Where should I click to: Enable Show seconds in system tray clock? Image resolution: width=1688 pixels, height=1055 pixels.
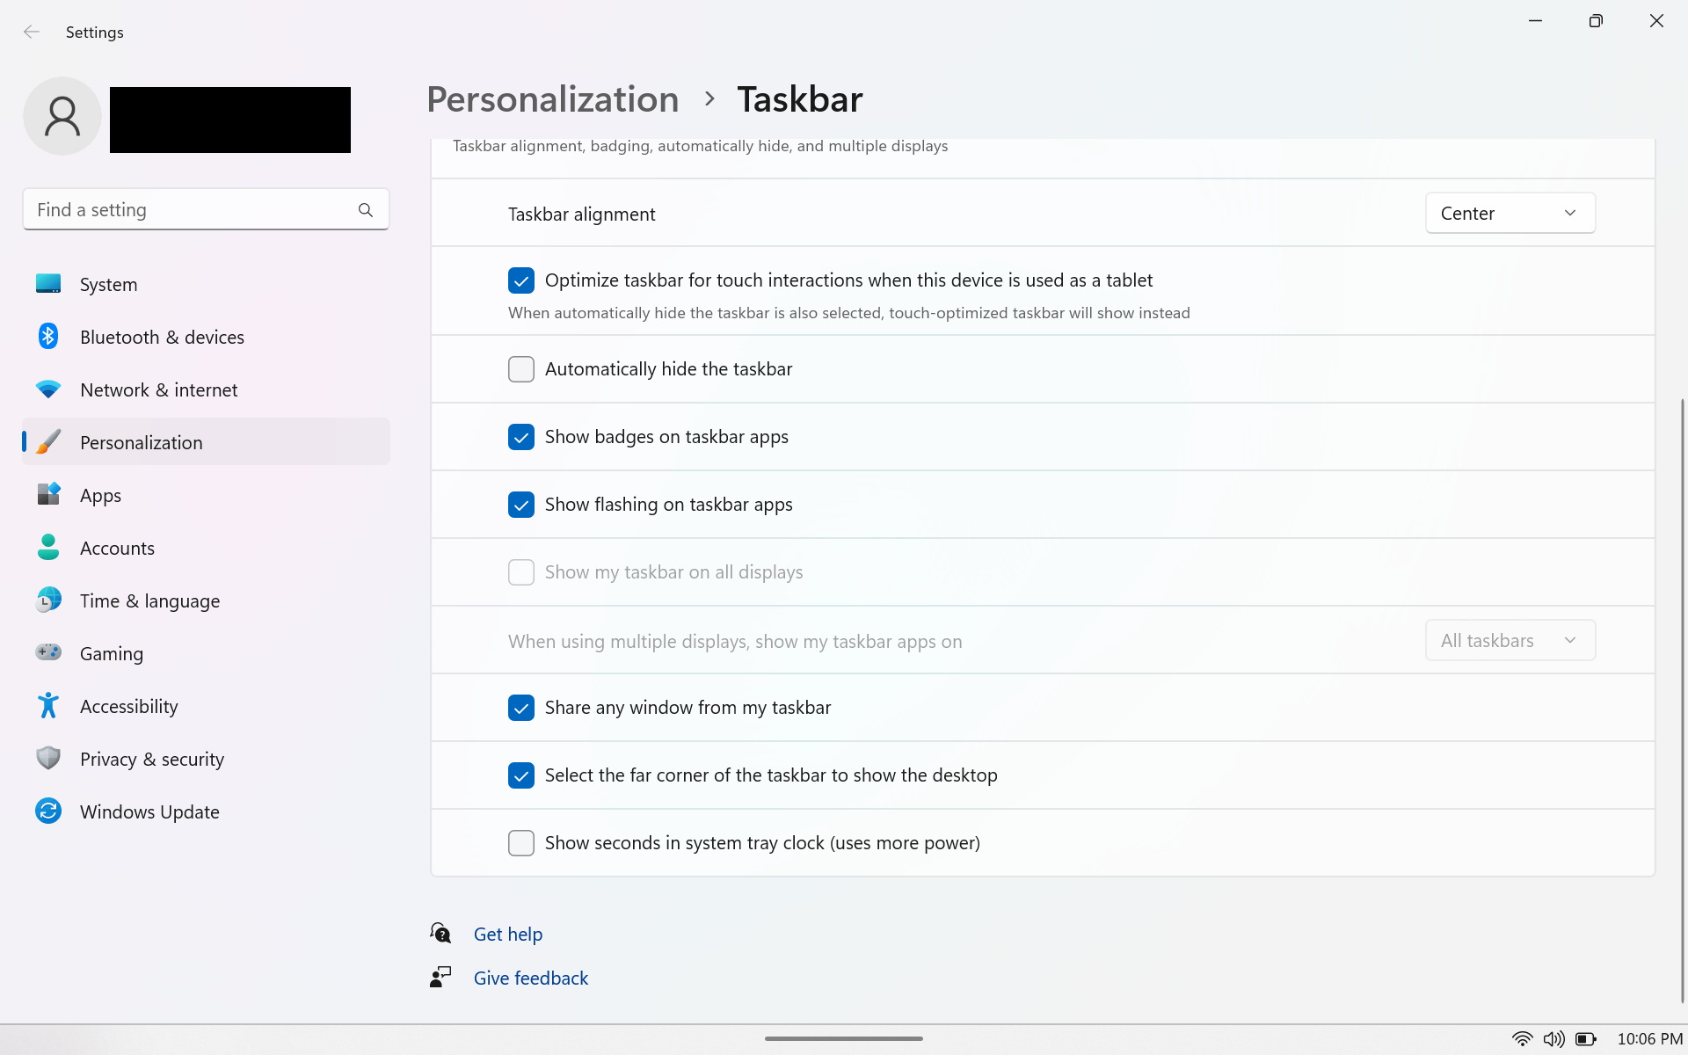[x=521, y=843]
